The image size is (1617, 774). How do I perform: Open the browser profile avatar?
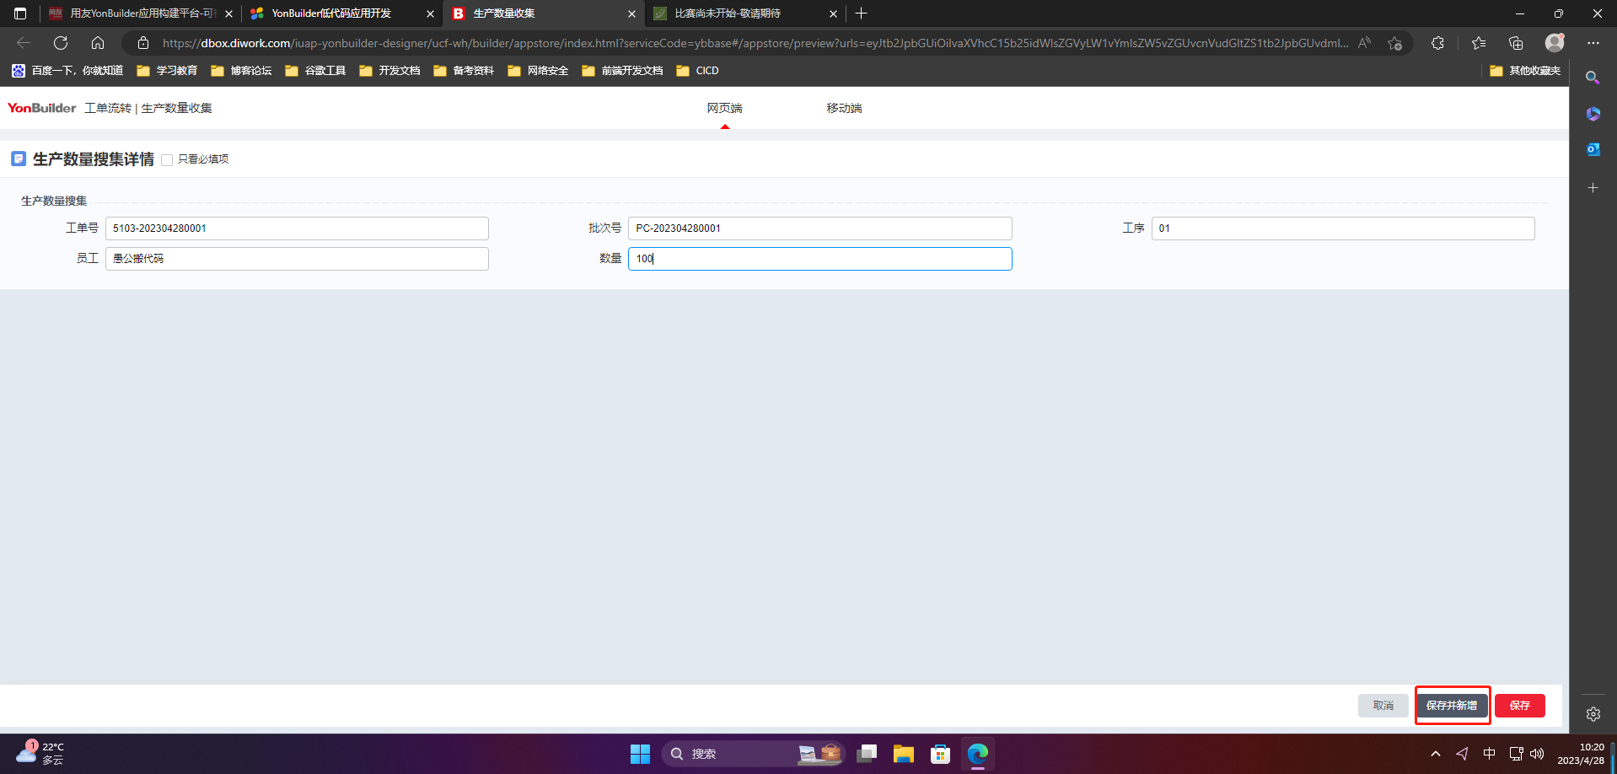[x=1555, y=42]
